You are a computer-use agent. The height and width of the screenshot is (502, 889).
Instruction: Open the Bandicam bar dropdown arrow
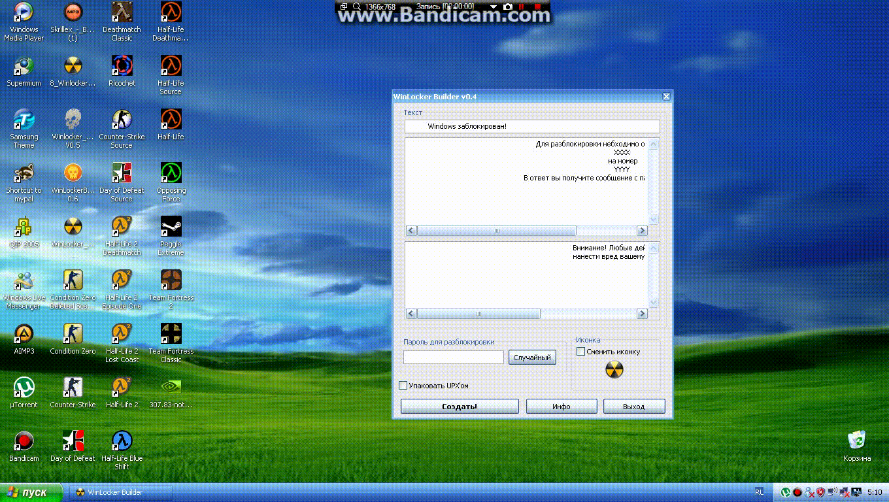click(x=493, y=7)
